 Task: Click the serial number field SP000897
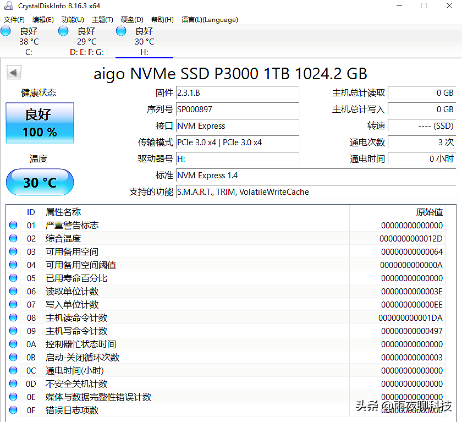pos(238,109)
